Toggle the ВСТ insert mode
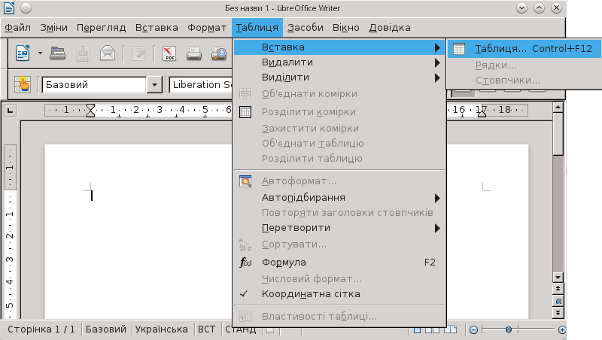Screen dimensions: 602x340 click(206, 329)
